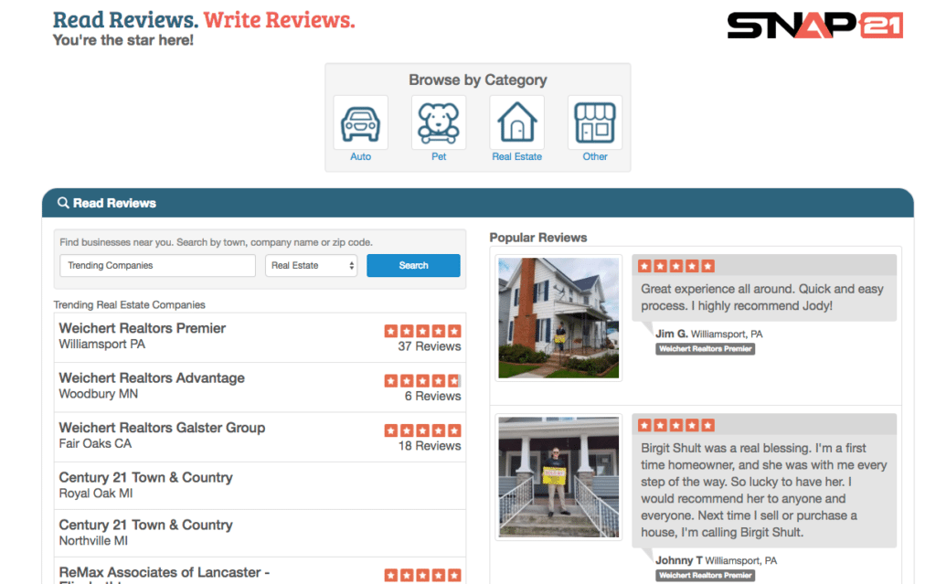Click the Weichert Realtors Premier tag under Johnny T
The width and height of the screenshot is (936, 584).
pyautogui.click(x=705, y=575)
